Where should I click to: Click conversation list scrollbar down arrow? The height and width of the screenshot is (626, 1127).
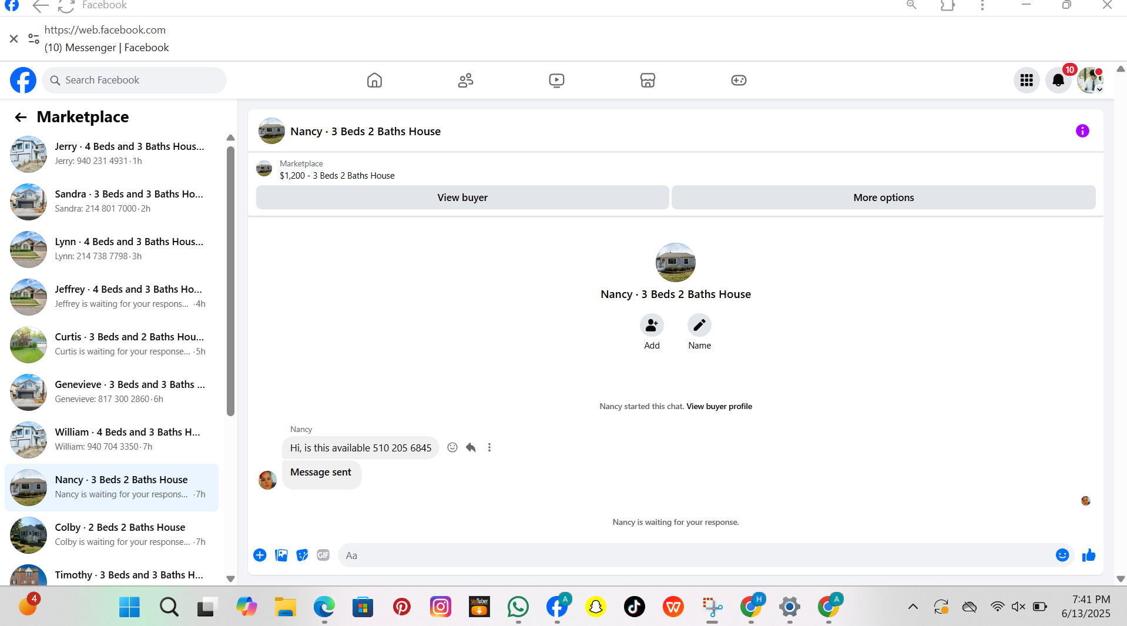coord(230,579)
